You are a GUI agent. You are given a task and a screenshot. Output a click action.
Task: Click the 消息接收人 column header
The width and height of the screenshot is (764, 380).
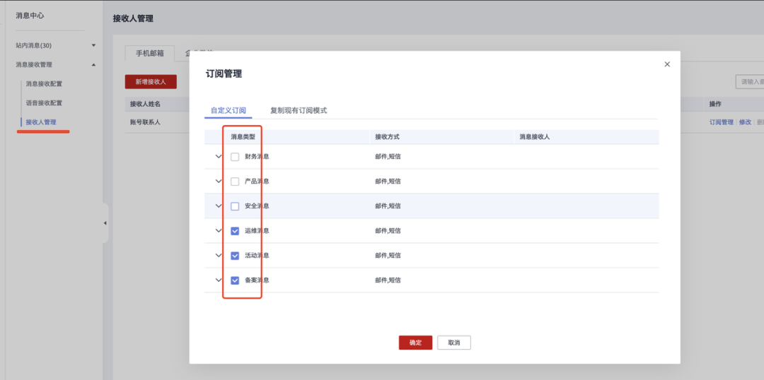(x=535, y=137)
